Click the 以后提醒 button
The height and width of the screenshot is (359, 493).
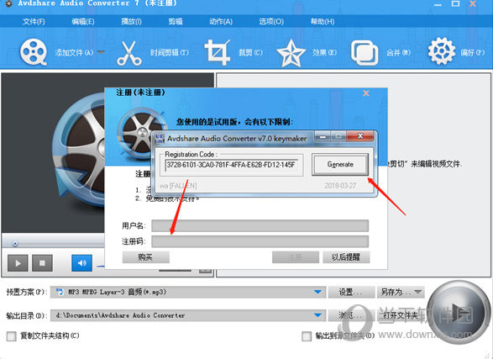click(x=346, y=257)
